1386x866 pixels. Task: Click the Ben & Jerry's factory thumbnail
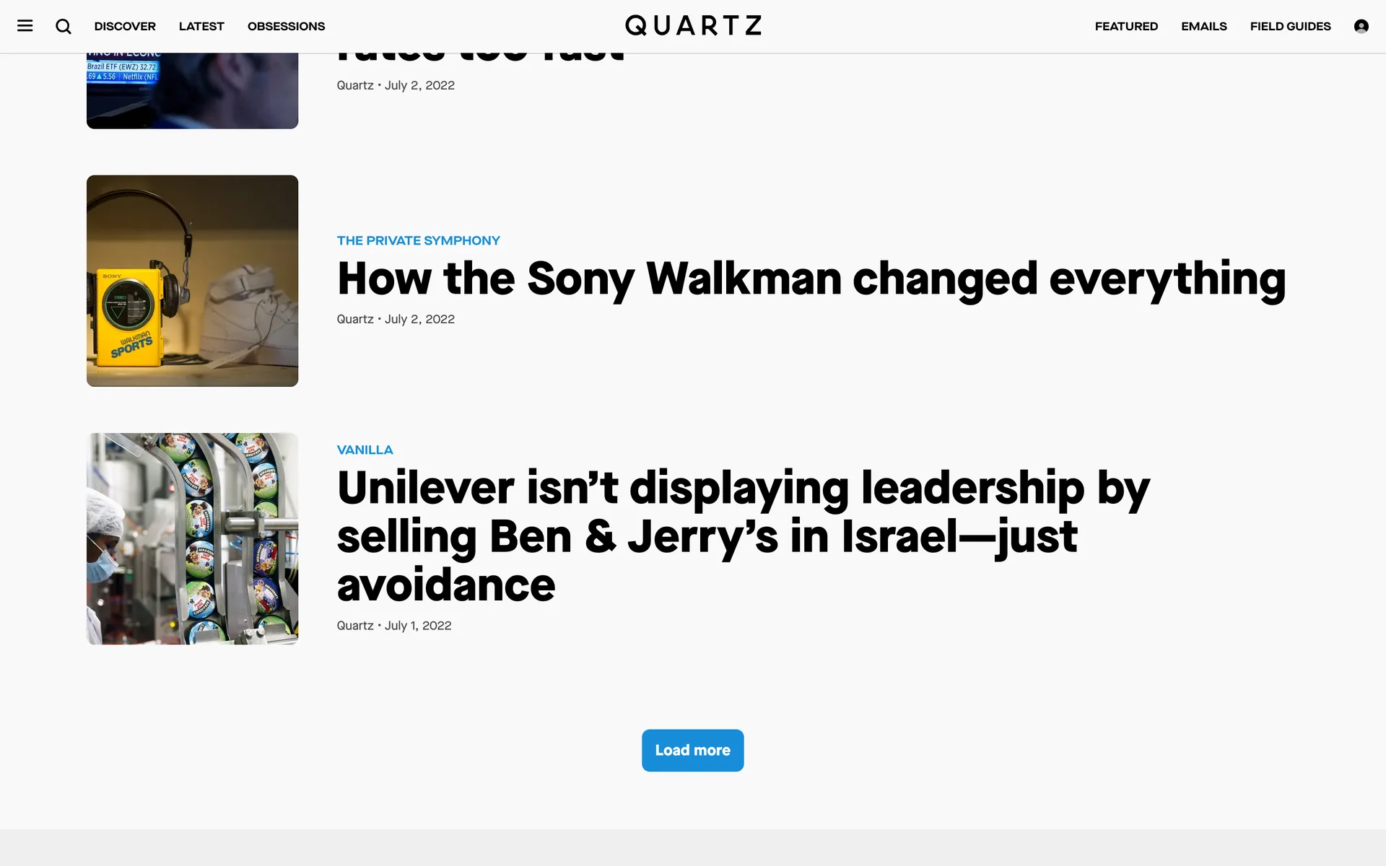(x=192, y=538)
